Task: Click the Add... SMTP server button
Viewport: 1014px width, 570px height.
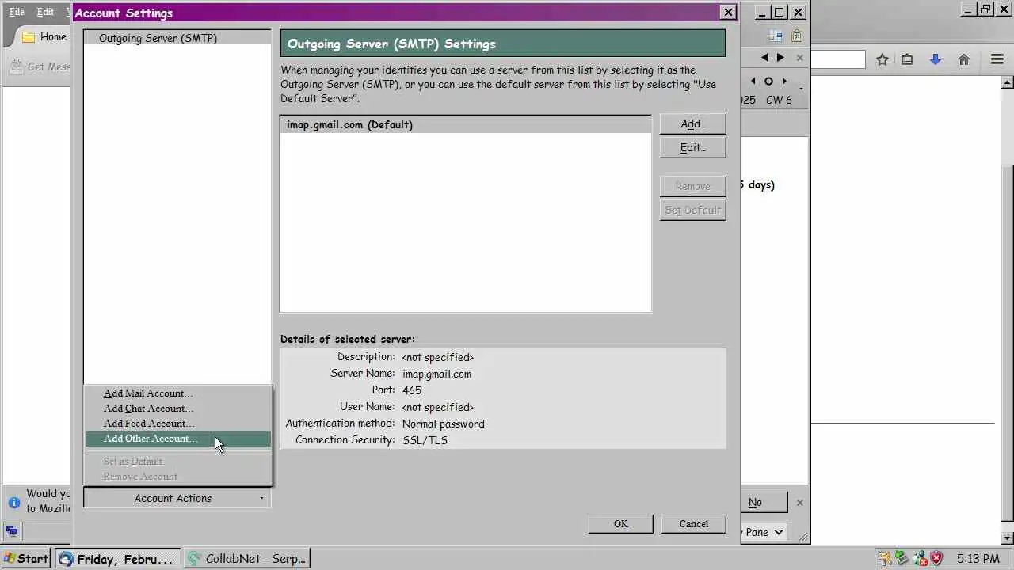Action: [x=692, y=124]
